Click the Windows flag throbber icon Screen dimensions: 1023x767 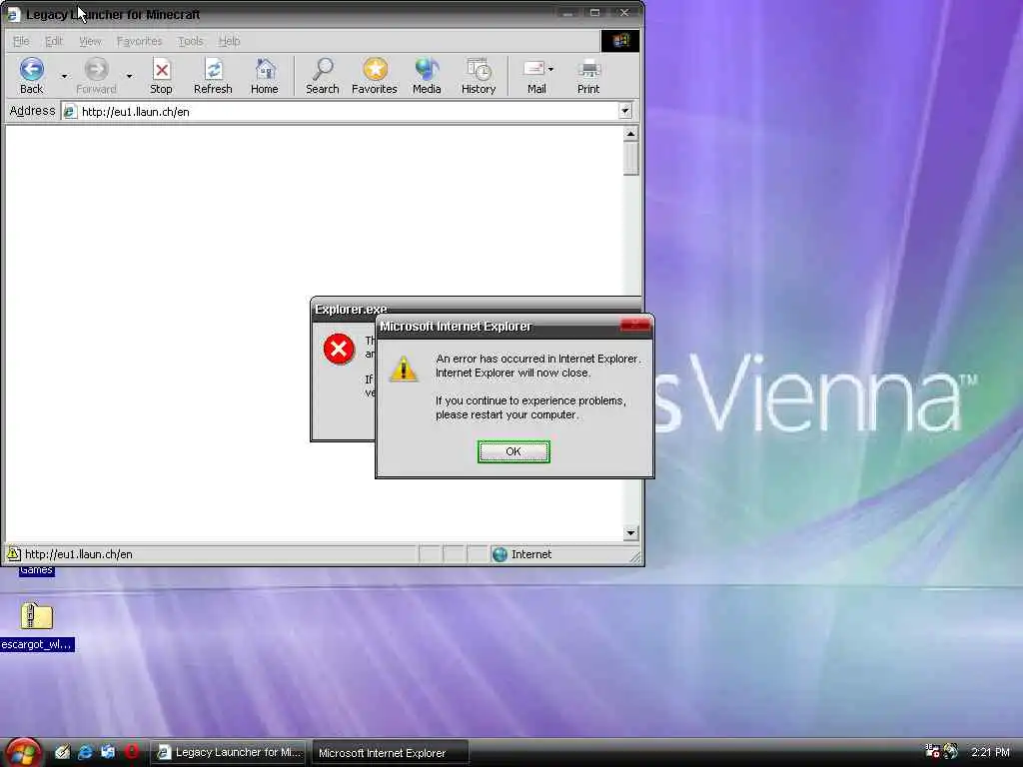click(x=619, y=40)
